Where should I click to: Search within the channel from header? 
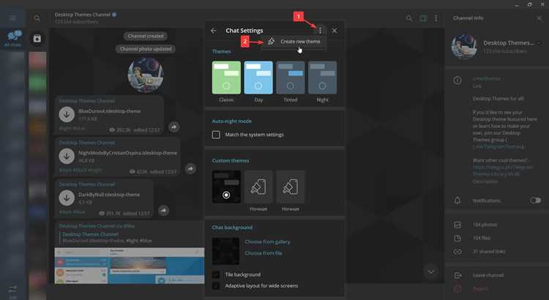409,18
